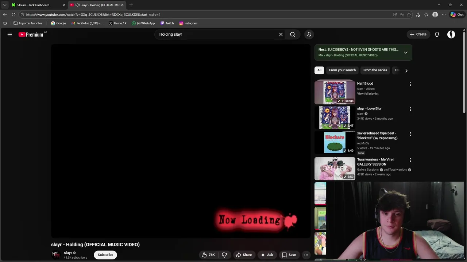Select the From your search chip
The image size is (467, 262).
pos(342,70)
